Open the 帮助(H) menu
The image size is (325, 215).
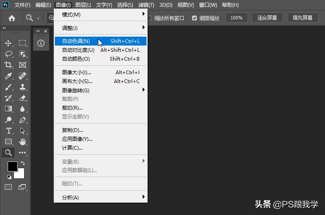click(230, 5)
